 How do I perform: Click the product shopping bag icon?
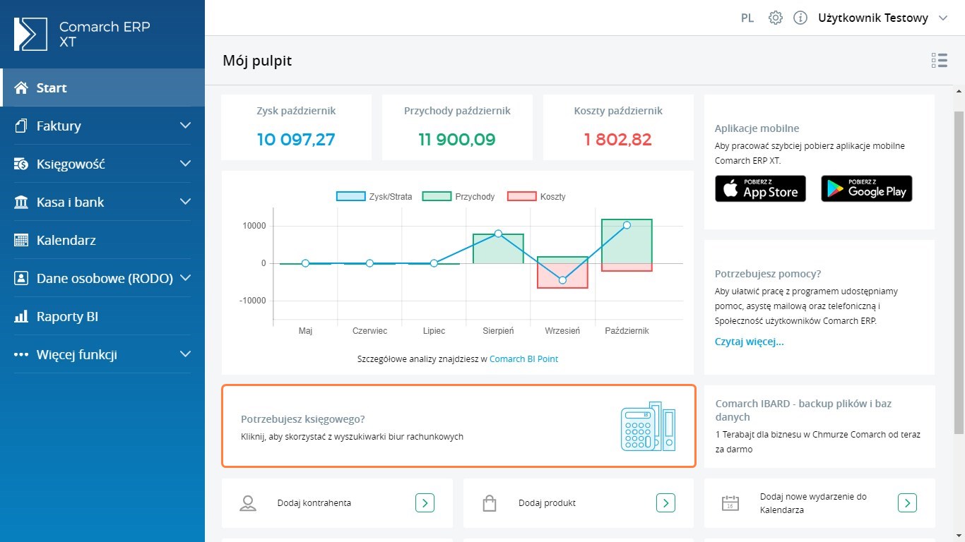click(x=489, y=503)
